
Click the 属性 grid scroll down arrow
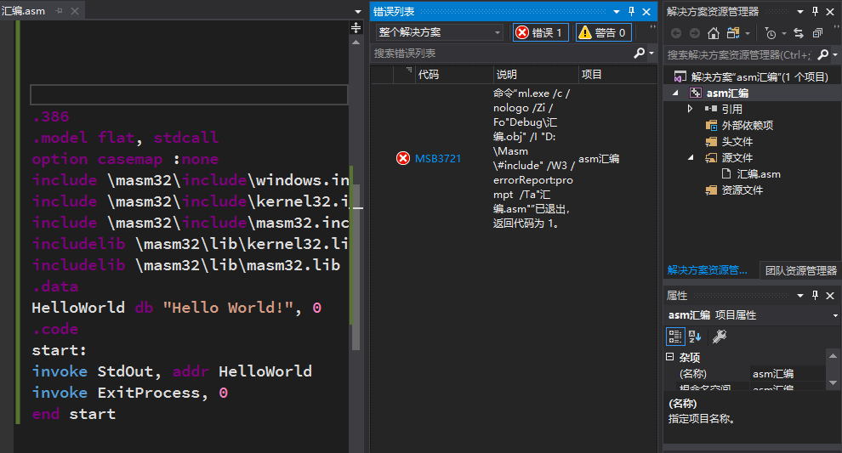click(833, 382)
